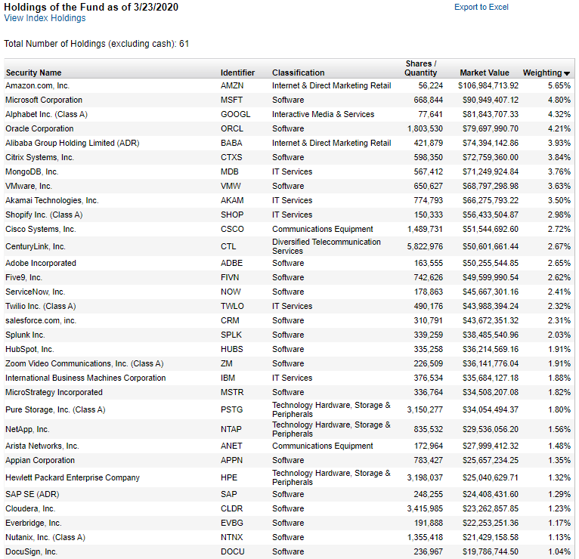Click the SAP SE (ADR) name
Screen dimensions: 579x559
pos(33,495)
